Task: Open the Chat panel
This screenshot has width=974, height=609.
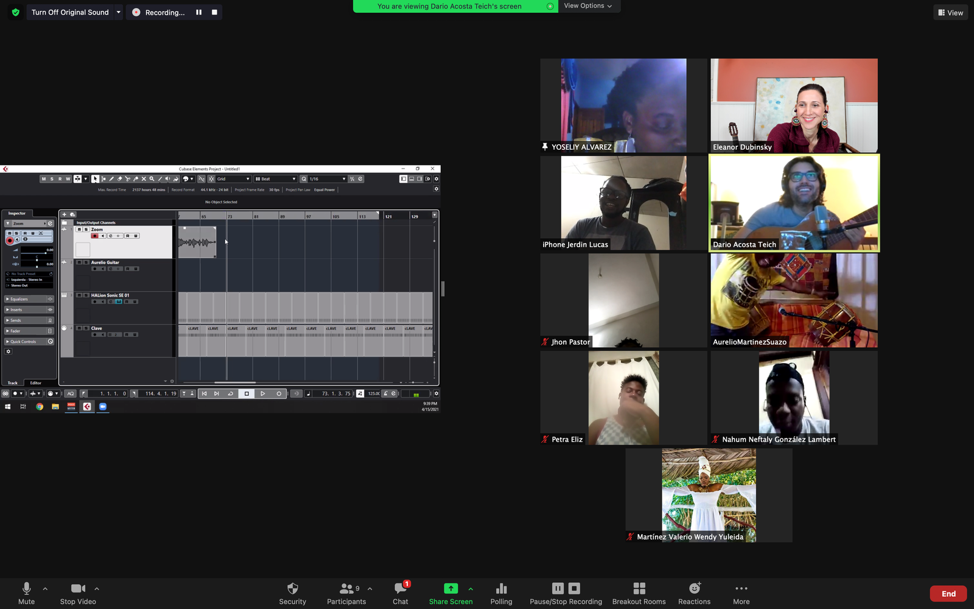Action: (x=401, y=588)
